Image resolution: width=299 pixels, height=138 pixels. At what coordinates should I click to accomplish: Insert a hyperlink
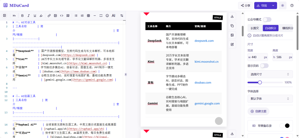click(49, 15)
